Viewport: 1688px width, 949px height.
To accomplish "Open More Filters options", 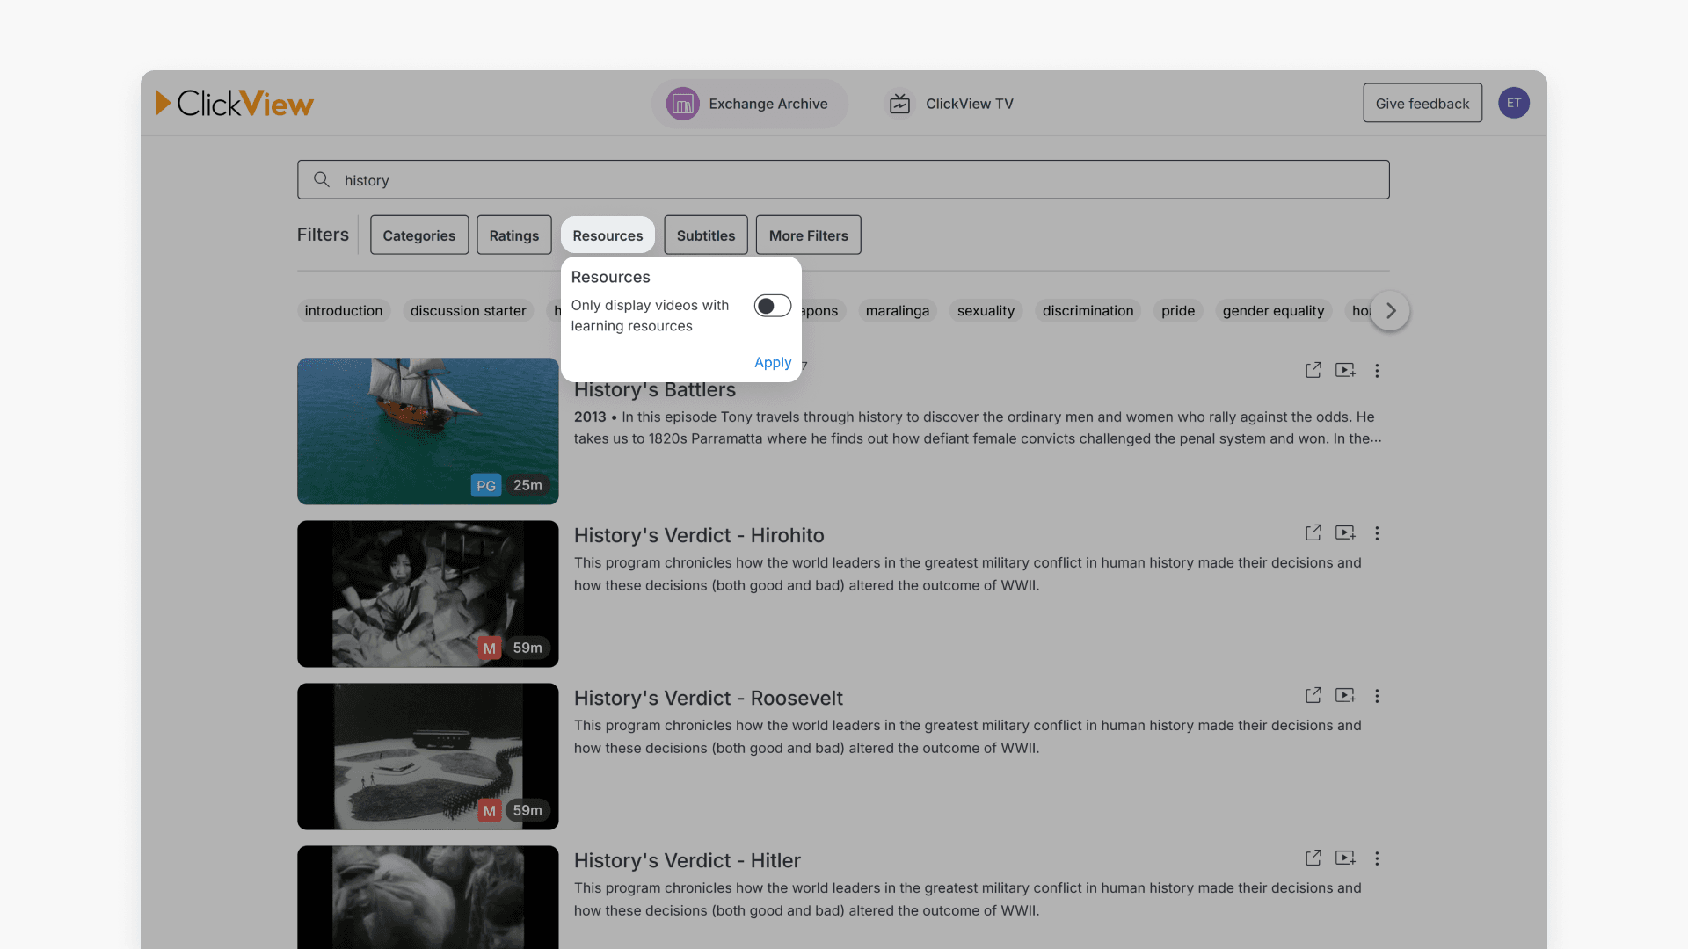I will [808, 235].
